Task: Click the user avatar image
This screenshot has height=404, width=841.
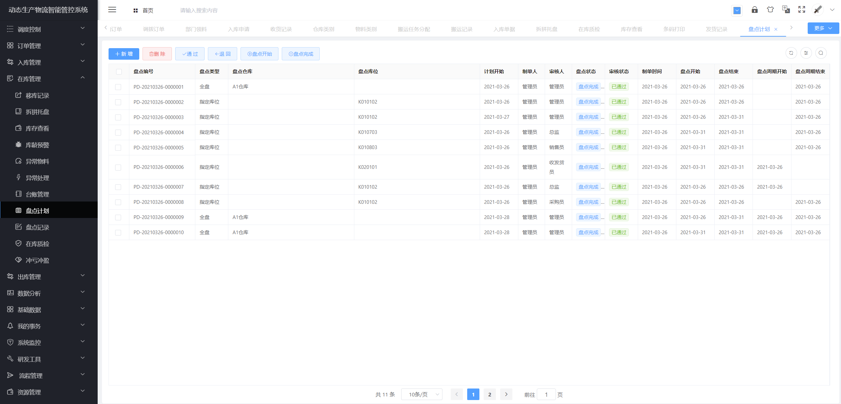Action: point(818,10)
